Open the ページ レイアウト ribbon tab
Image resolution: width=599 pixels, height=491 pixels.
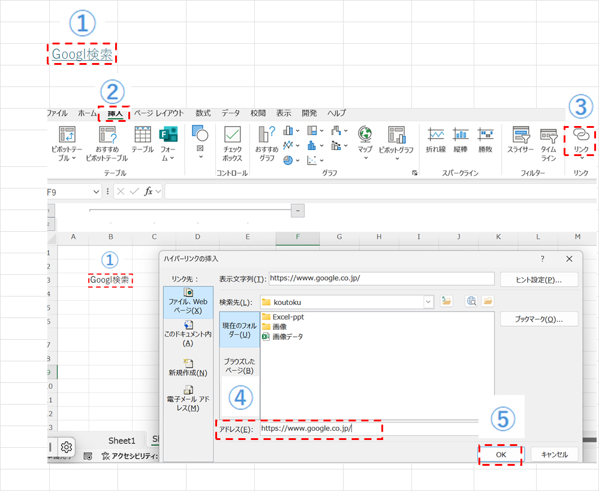(x=159, y=113)
